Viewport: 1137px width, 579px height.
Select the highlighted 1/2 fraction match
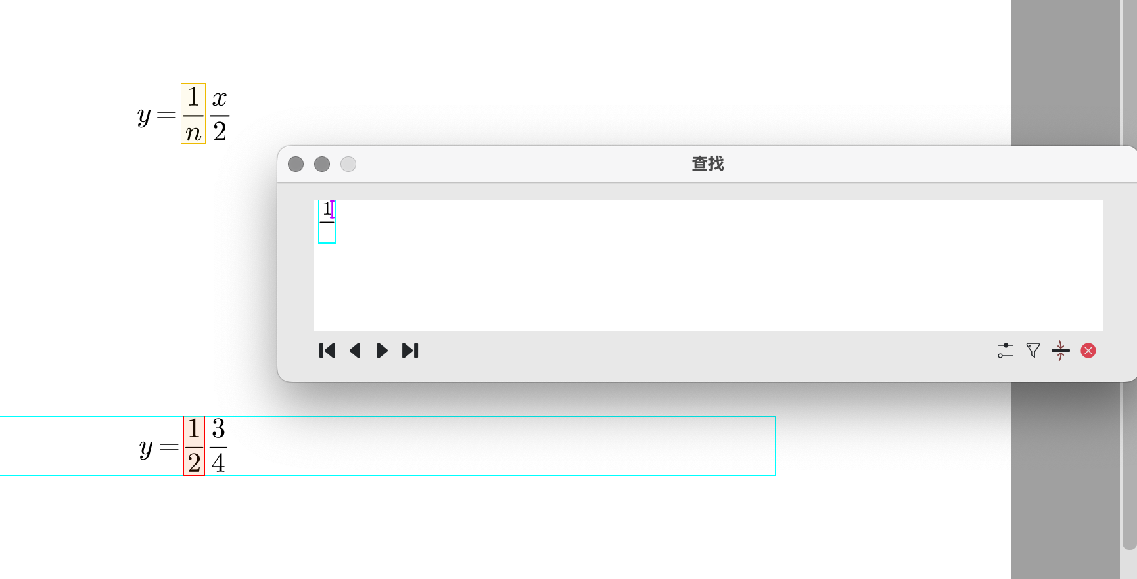click(x=194, y=446)
